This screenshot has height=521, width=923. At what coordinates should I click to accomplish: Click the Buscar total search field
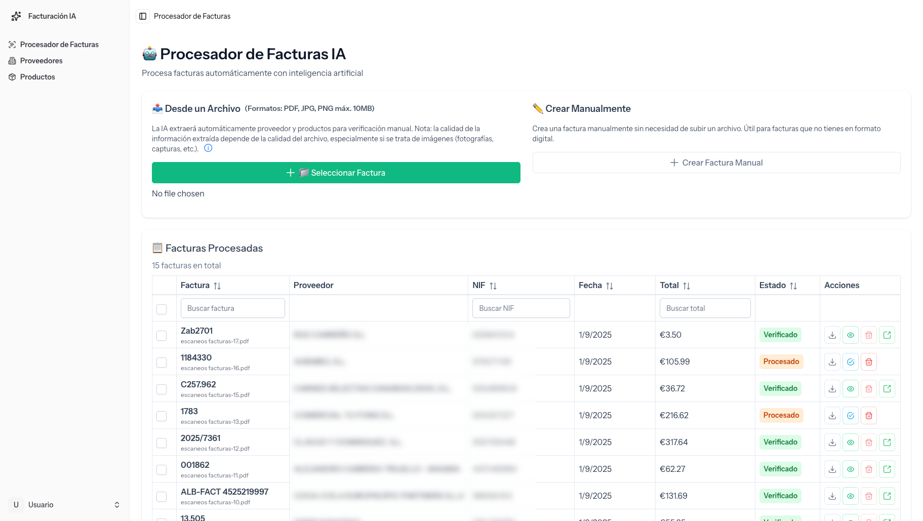point(705,308)
